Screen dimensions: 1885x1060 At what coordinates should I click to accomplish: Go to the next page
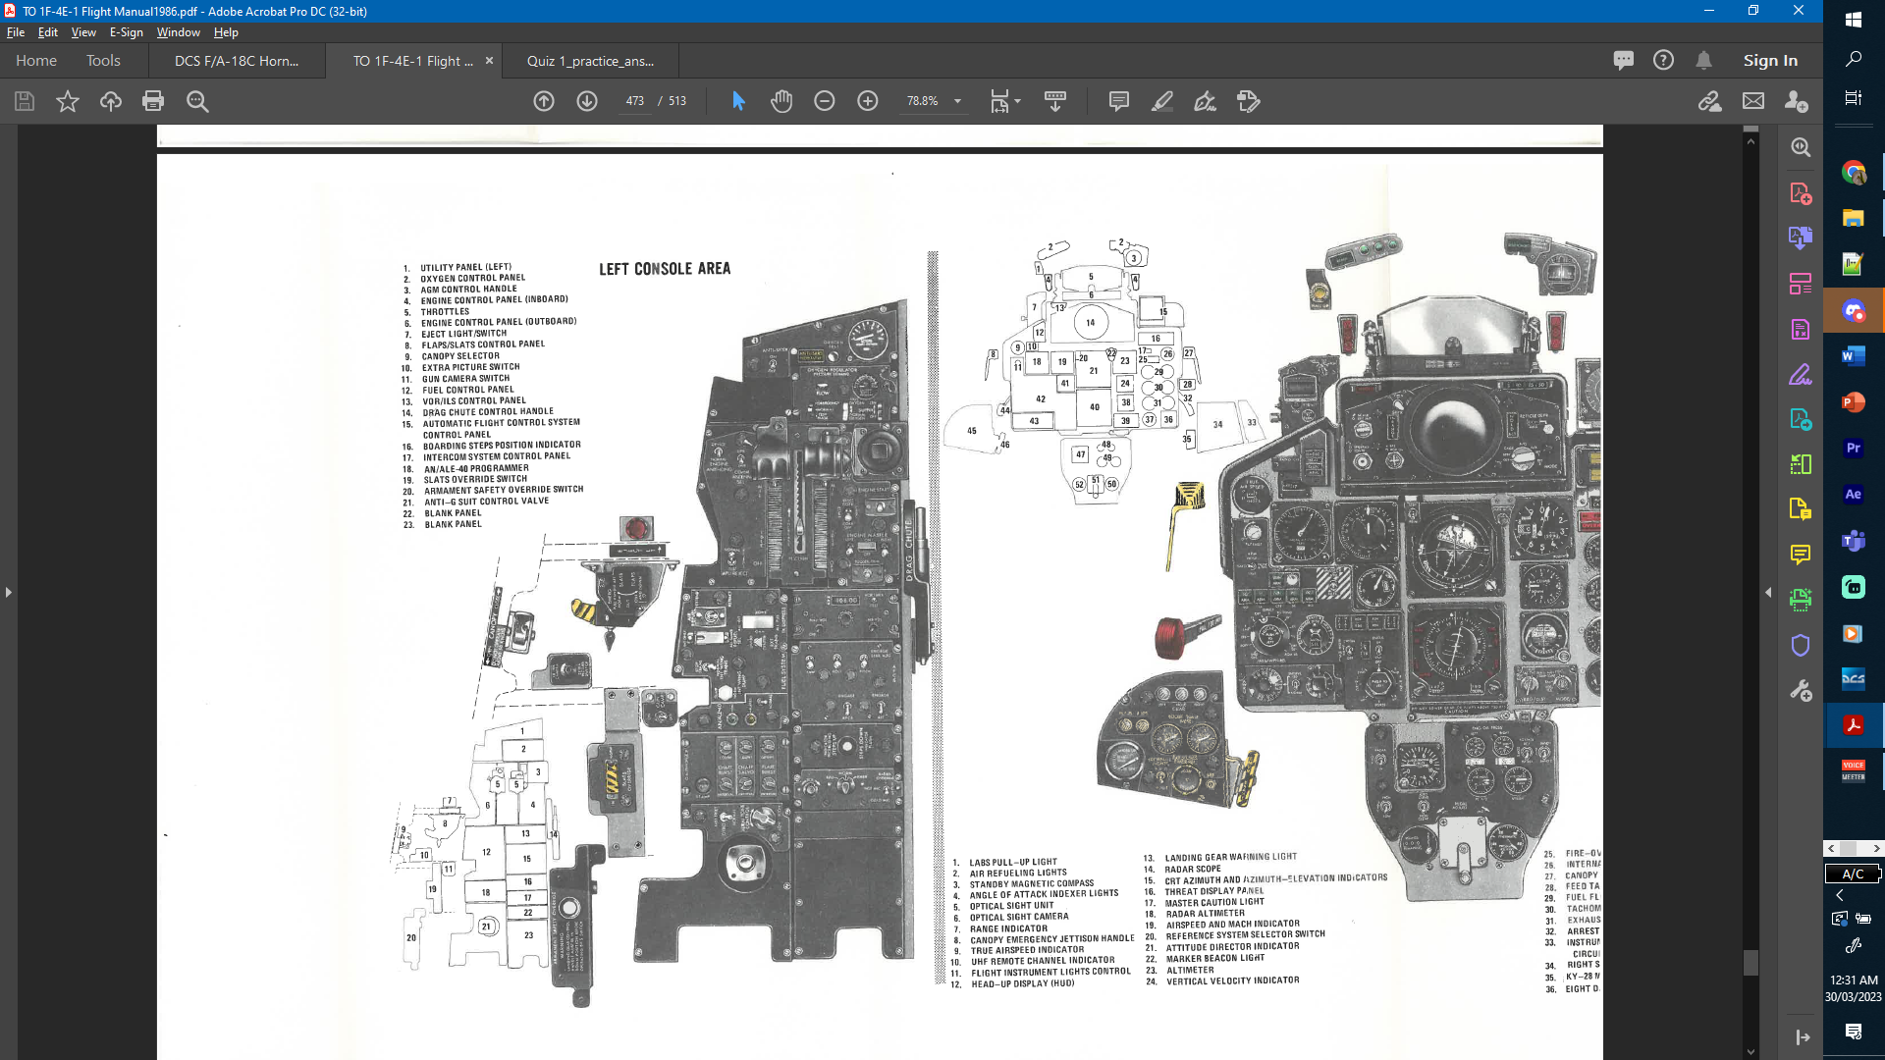click(x=587, y=101)
